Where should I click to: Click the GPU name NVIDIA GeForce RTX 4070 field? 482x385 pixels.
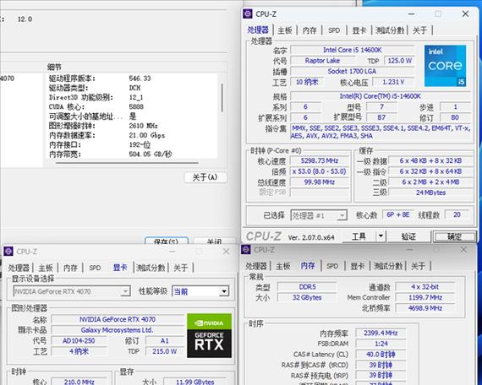pos(118,319)
